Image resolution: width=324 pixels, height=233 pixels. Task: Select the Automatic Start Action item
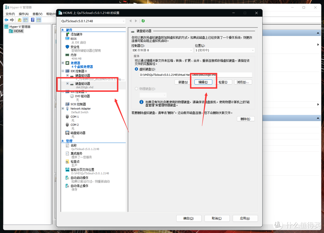(x=79, y=178)
